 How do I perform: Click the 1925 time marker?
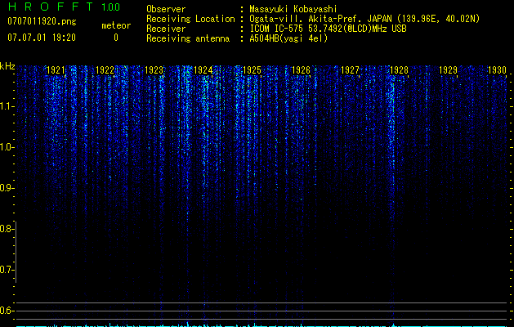(252, 70)
